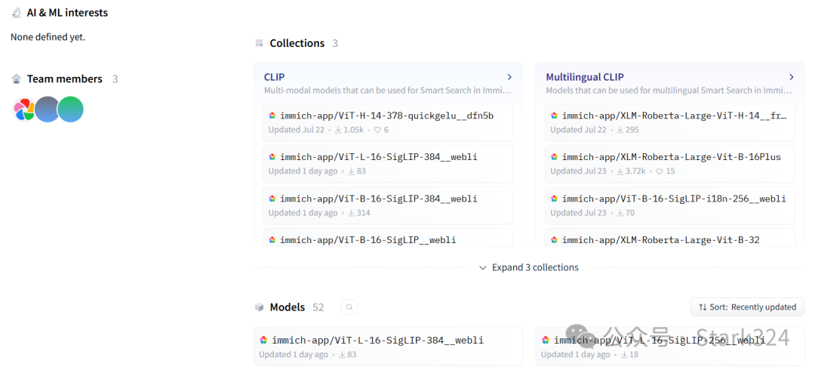Click the 314 downloads count
The image size is (815, 370).
(363, 213)
